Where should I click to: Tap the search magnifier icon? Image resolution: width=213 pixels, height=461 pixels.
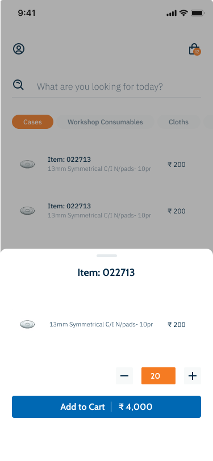click(x=18, y=85)
